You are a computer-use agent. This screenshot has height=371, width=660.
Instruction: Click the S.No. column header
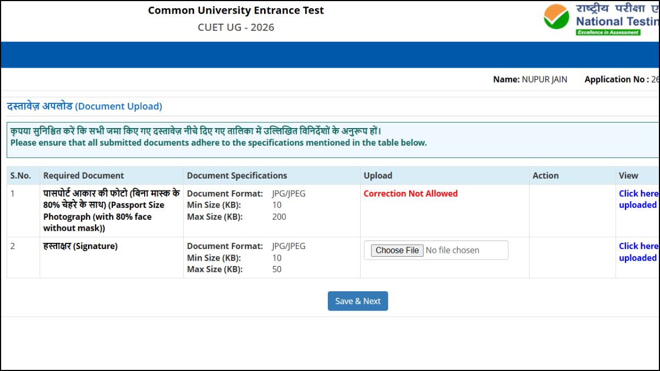point(20,175)
